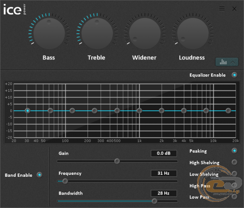This screenshot has width=244, height=208.
Task: Select the 2k equalizer band node
Action: [162, 111]
